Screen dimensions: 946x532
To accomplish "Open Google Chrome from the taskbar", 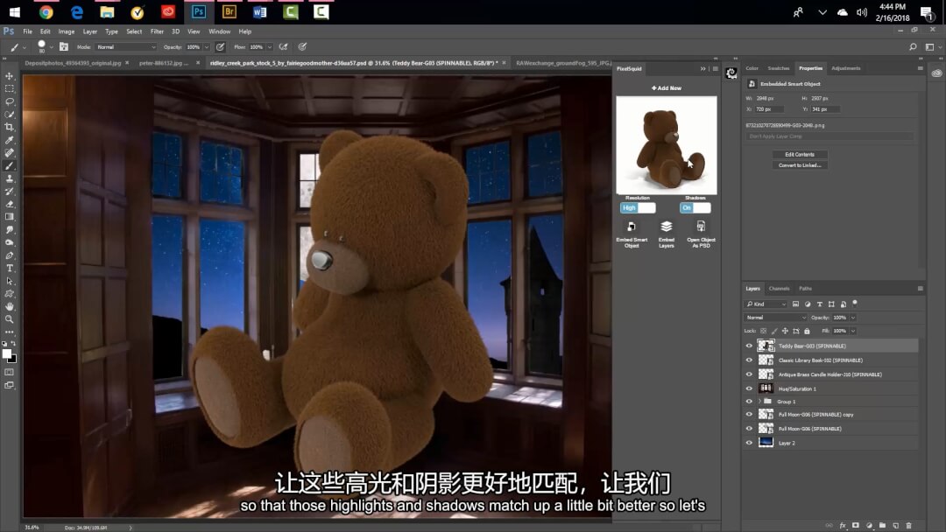I will (x=46, y=11).
